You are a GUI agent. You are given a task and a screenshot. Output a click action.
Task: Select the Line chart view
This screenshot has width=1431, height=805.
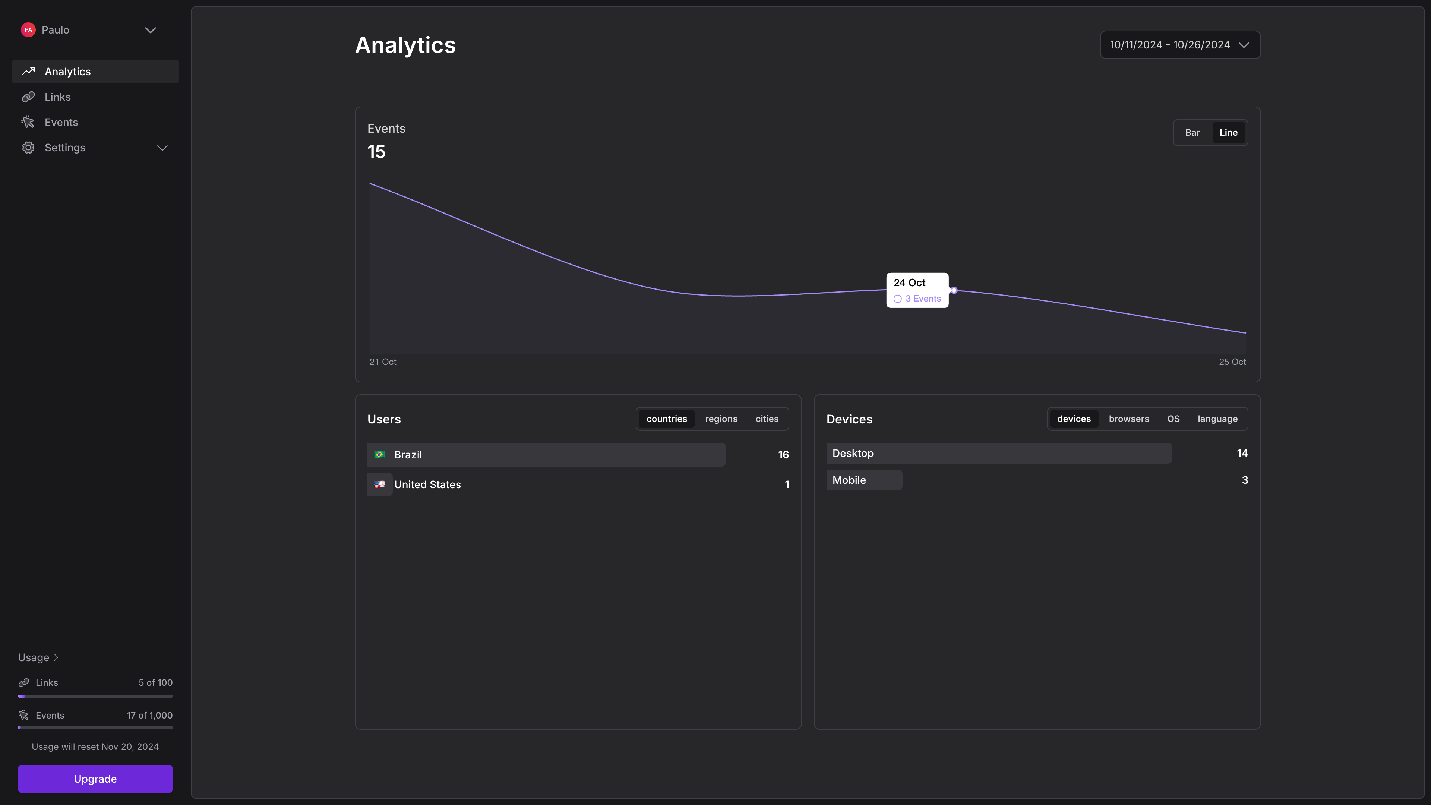(x=1228, y=133)
